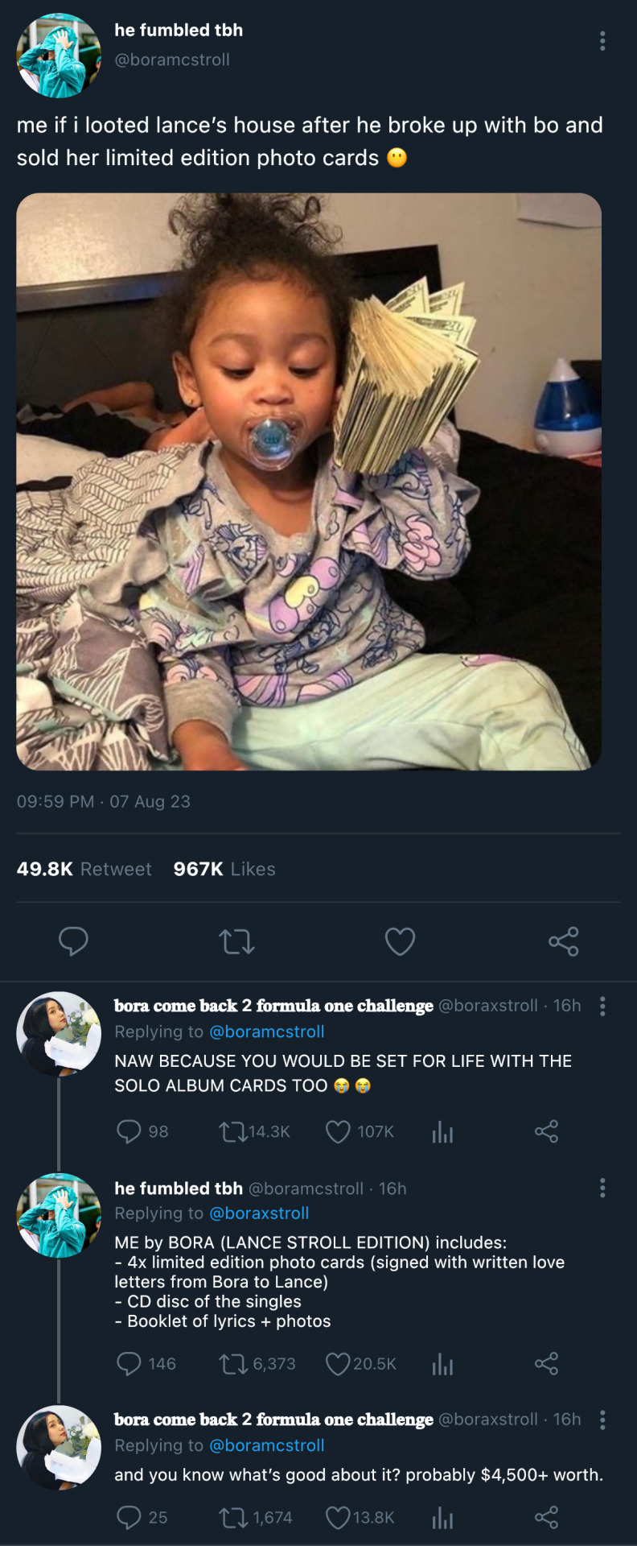
Task: Open options menu on the first reply
Action: coord(602,1007)
